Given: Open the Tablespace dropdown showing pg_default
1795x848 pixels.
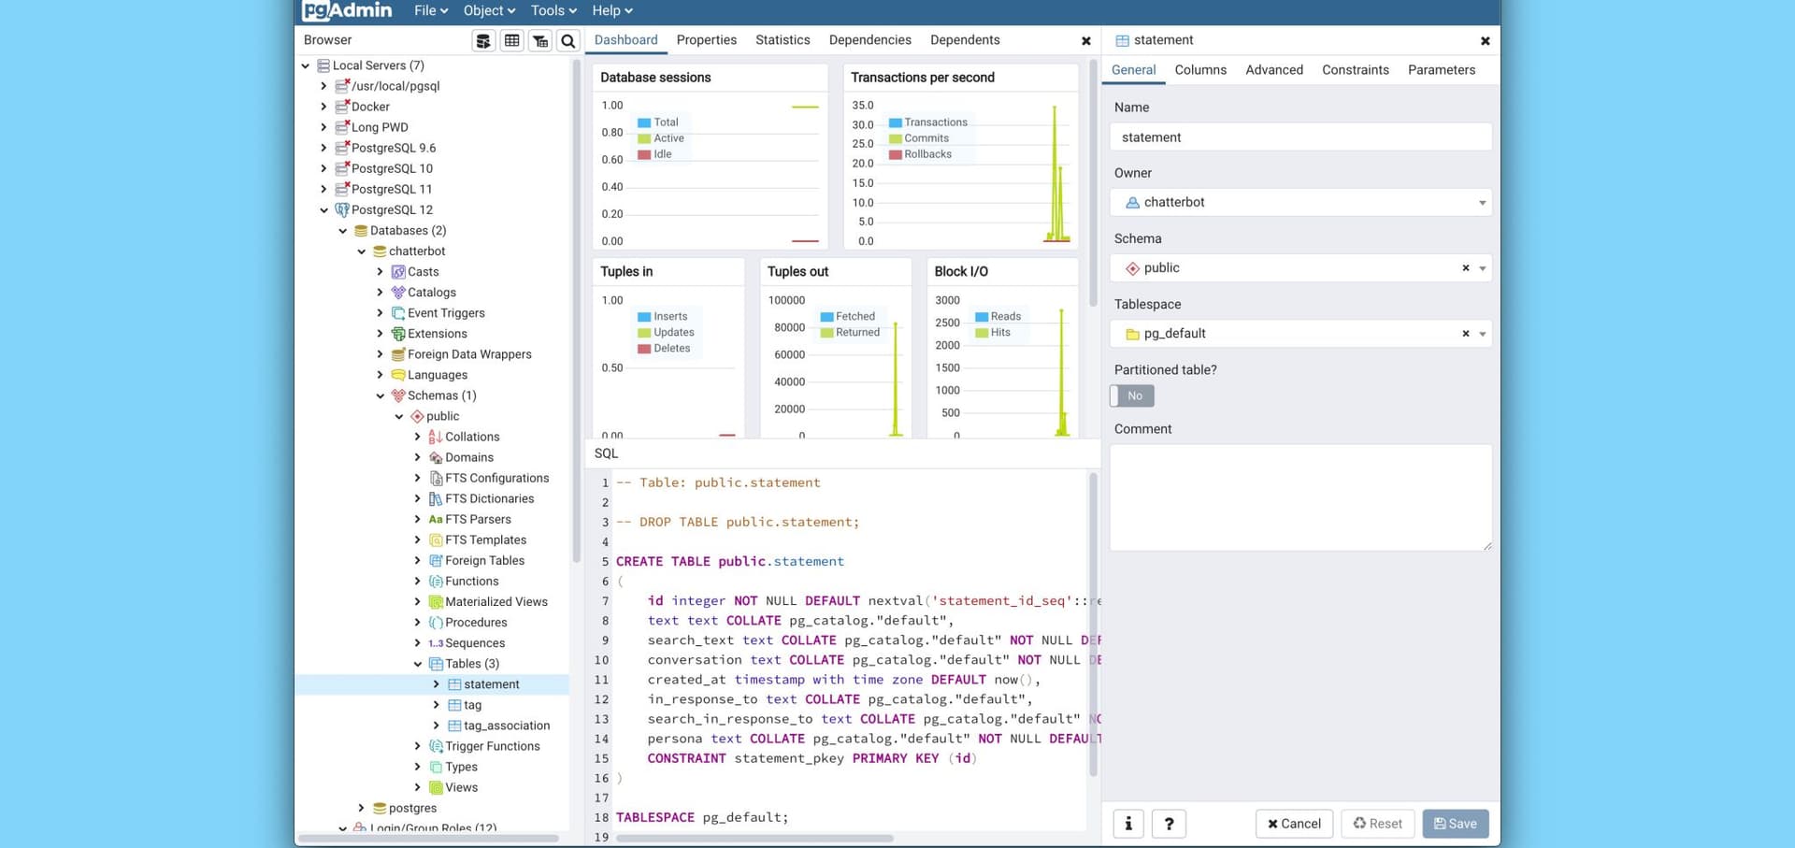Looking at the screenshot, I should 1300,334.
